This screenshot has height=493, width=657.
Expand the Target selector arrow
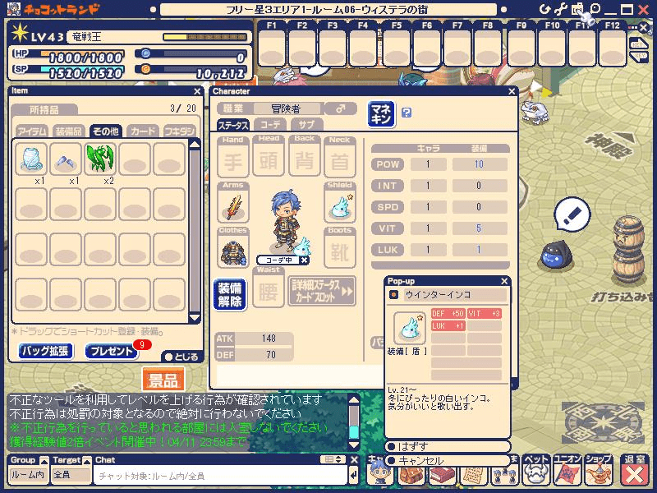[87, 460]
